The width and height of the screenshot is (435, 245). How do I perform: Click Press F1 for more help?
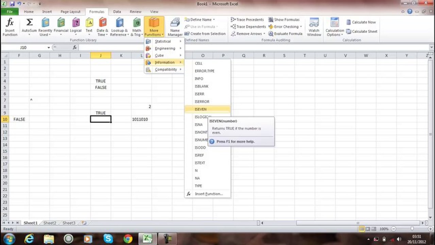point(235,141)
